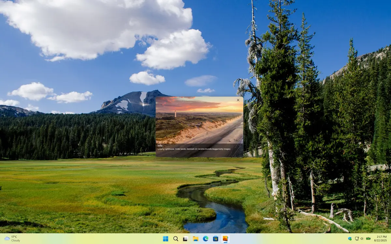This screenshot has width=391, height=244.
Task: Click the Lyngvig Lighthouse caption text
Action: tap(194, 149)
